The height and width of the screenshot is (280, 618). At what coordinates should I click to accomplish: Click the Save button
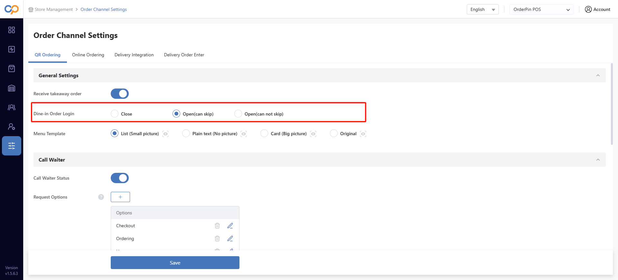pos(175,263)
